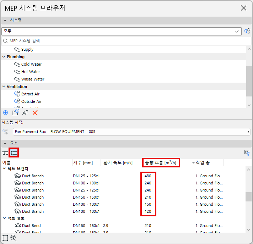
Task: Open the Fan Powered Box system start flyout arrow
Action: tap(248, 132)
